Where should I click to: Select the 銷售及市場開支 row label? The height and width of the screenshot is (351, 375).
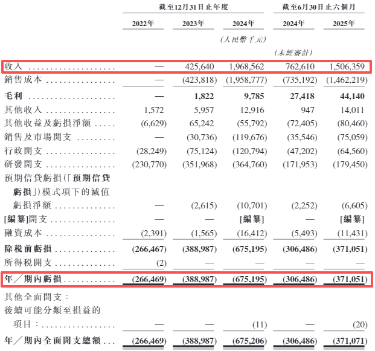tap(38, 137)
